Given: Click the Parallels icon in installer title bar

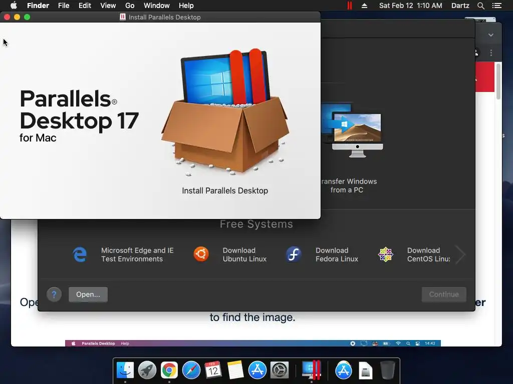Looking at the screenshot, I should 123,17.
